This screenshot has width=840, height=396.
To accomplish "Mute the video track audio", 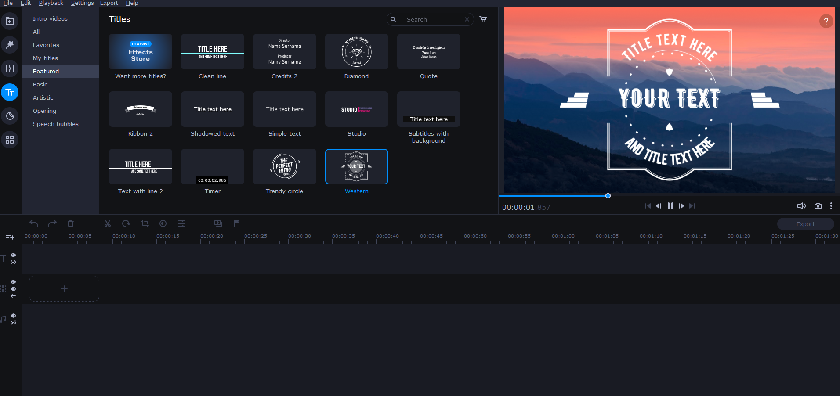I will (13, 289).
